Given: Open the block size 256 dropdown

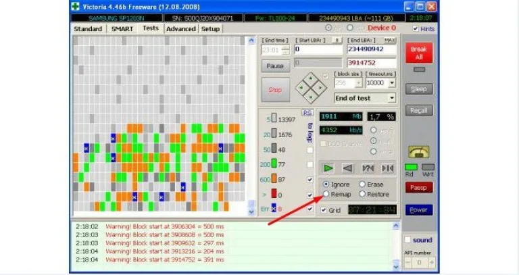Looking at the screenshot, I should [358, 82].
